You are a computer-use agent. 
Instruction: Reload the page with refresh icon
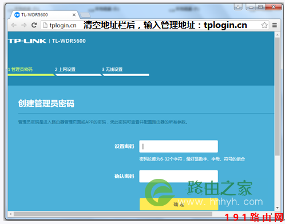(34, 25)
